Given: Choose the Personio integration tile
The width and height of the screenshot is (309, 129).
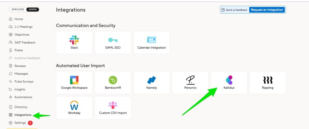Looking at the screenshot, I should pos(190,82).
